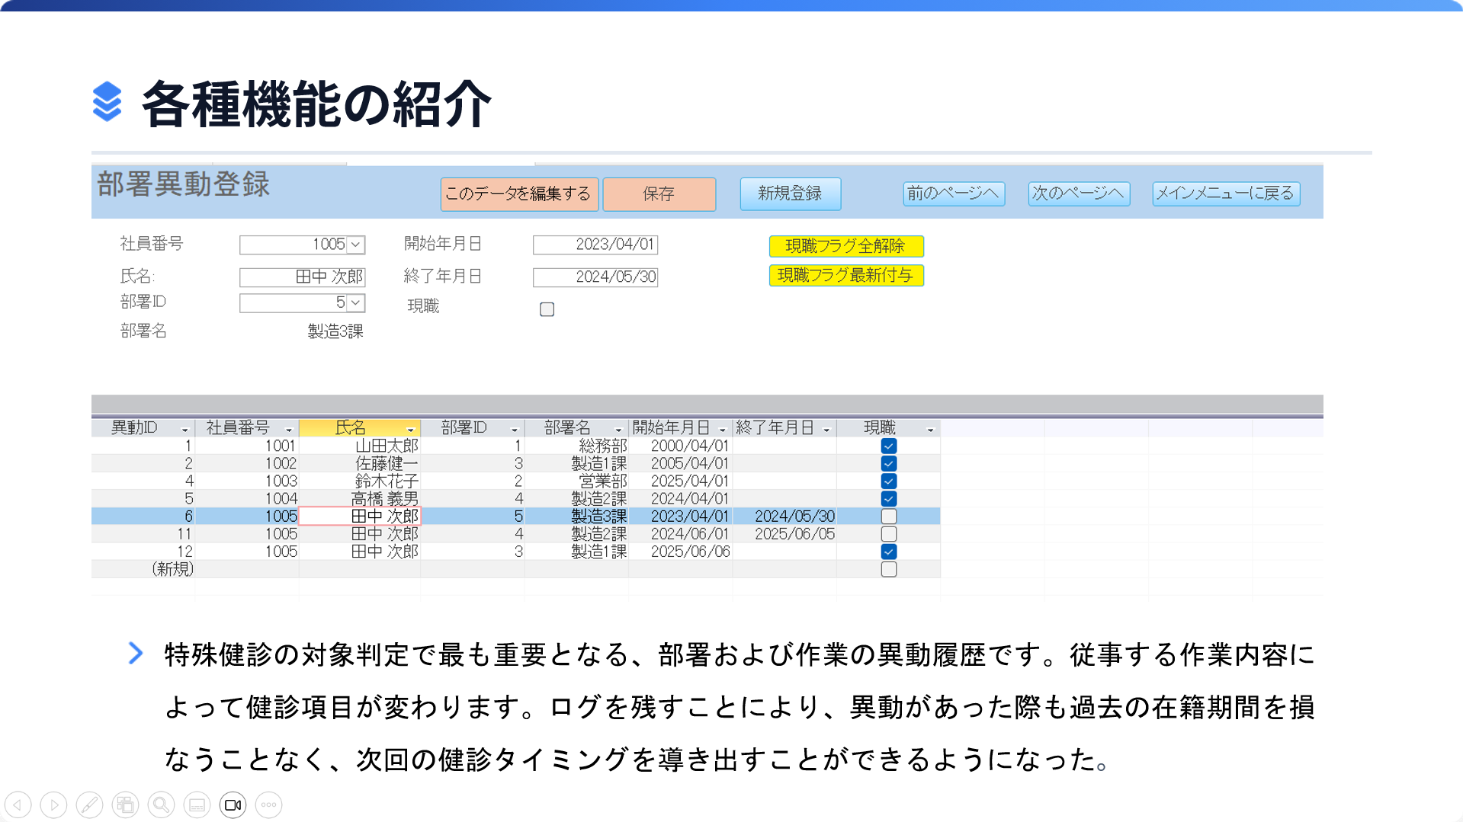The height and width of the screenshot is (822, 1463).
Task: Uncheck 現職 for 山田太郎 row
Action: point(888,446)
